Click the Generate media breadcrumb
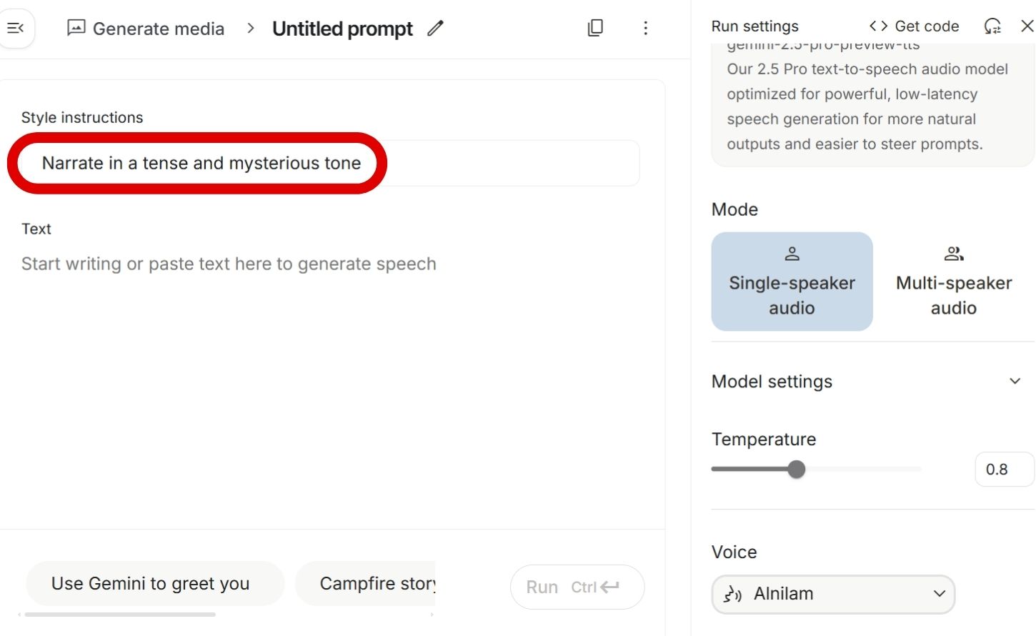The height and width of the screenshot is (636, 1036). [x=158, y=29]
